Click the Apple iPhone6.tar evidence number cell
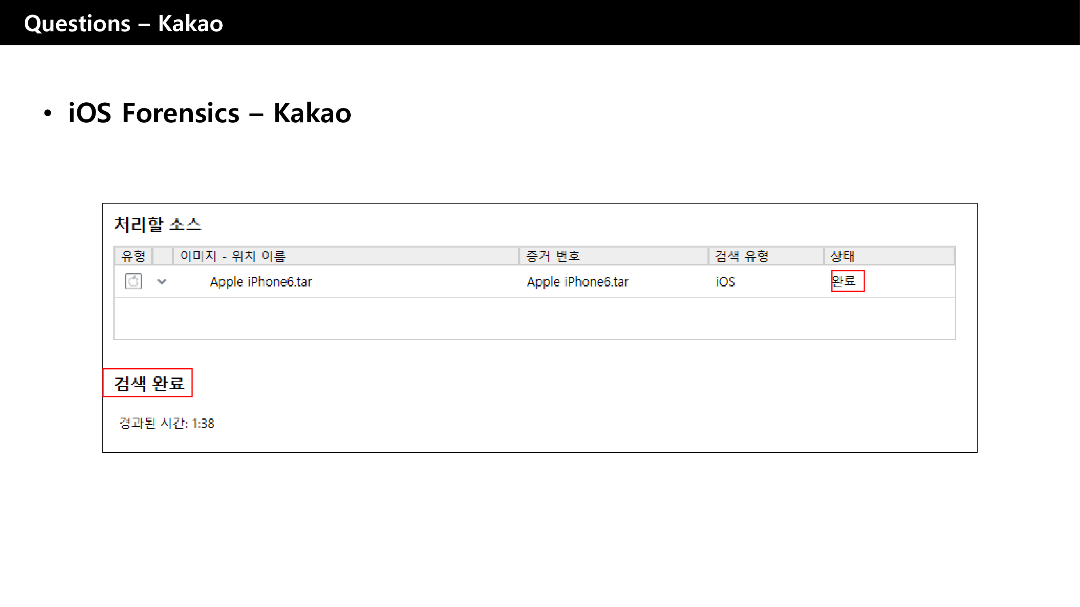This screenshot has height=607, width=1080. (577, 282)
